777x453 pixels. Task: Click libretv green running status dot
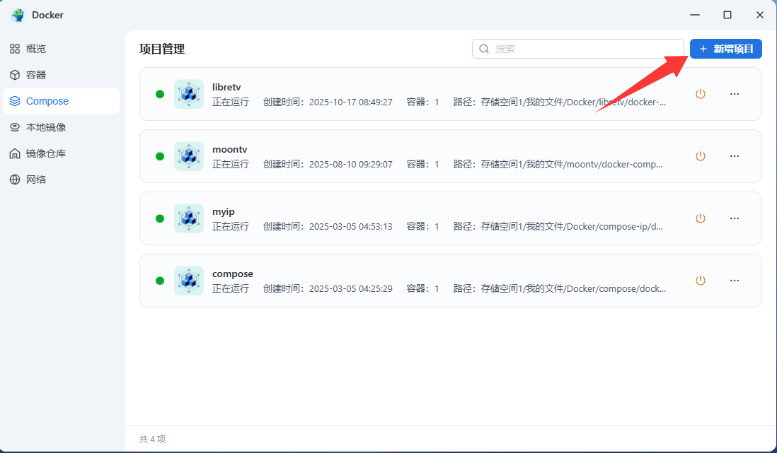[x=159, y=94]
